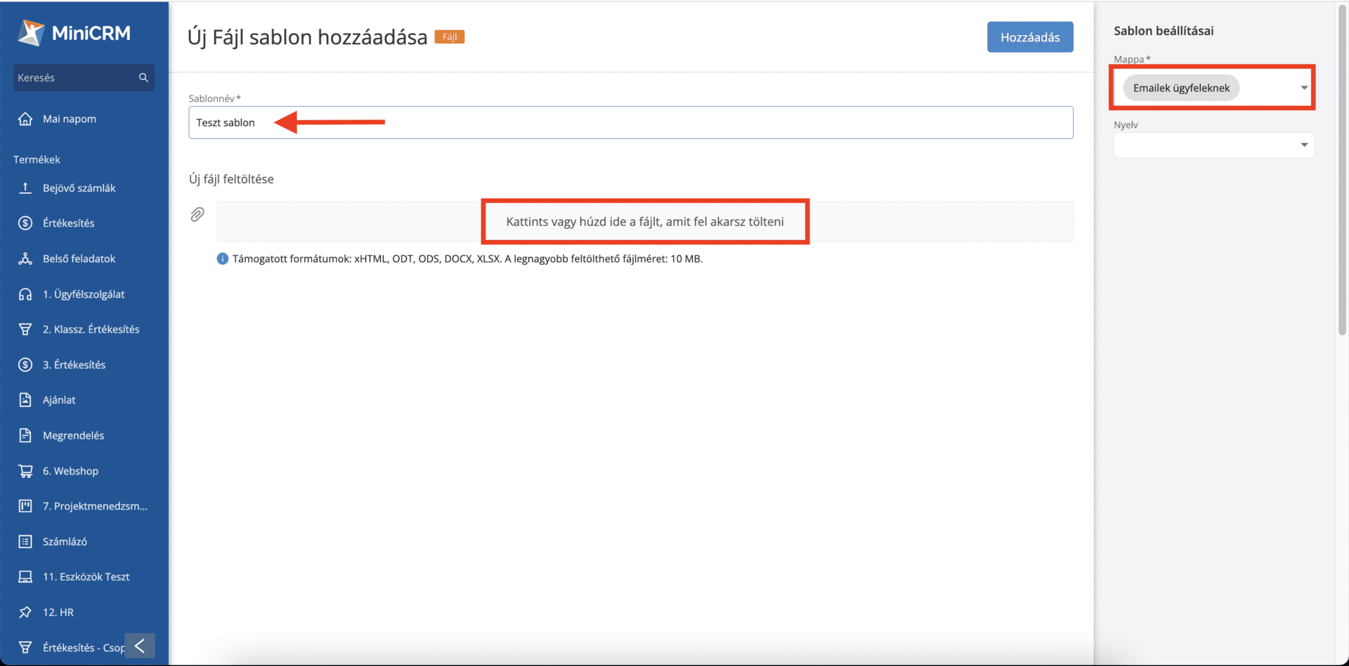Click the network icon beside Belső feladatok
The image size is (1349, 666).
pyautogui.click(x=25, y=258)
